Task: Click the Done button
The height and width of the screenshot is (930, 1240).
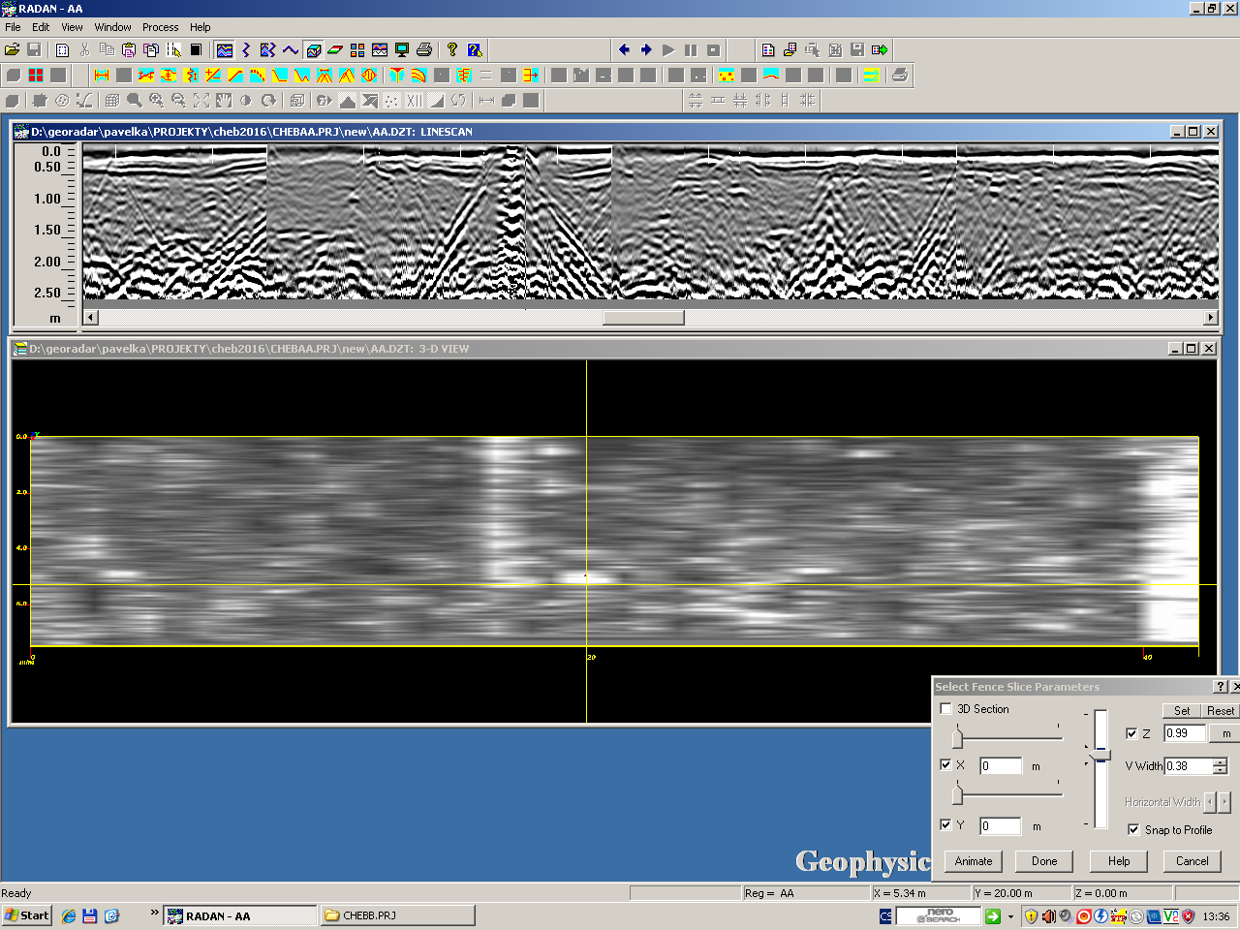Action: 1044,861
